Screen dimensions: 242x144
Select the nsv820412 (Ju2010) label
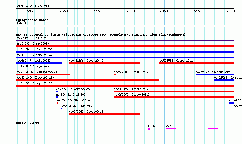71,95
